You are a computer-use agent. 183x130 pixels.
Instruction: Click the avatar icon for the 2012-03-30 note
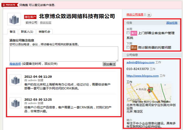pyautogui.click(x=15, y=103)
